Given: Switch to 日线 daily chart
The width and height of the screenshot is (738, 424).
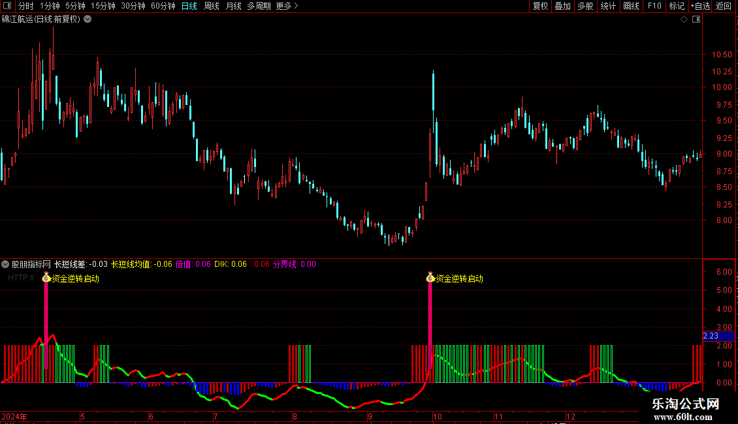Looking at the screenshot, I should 189,6.
